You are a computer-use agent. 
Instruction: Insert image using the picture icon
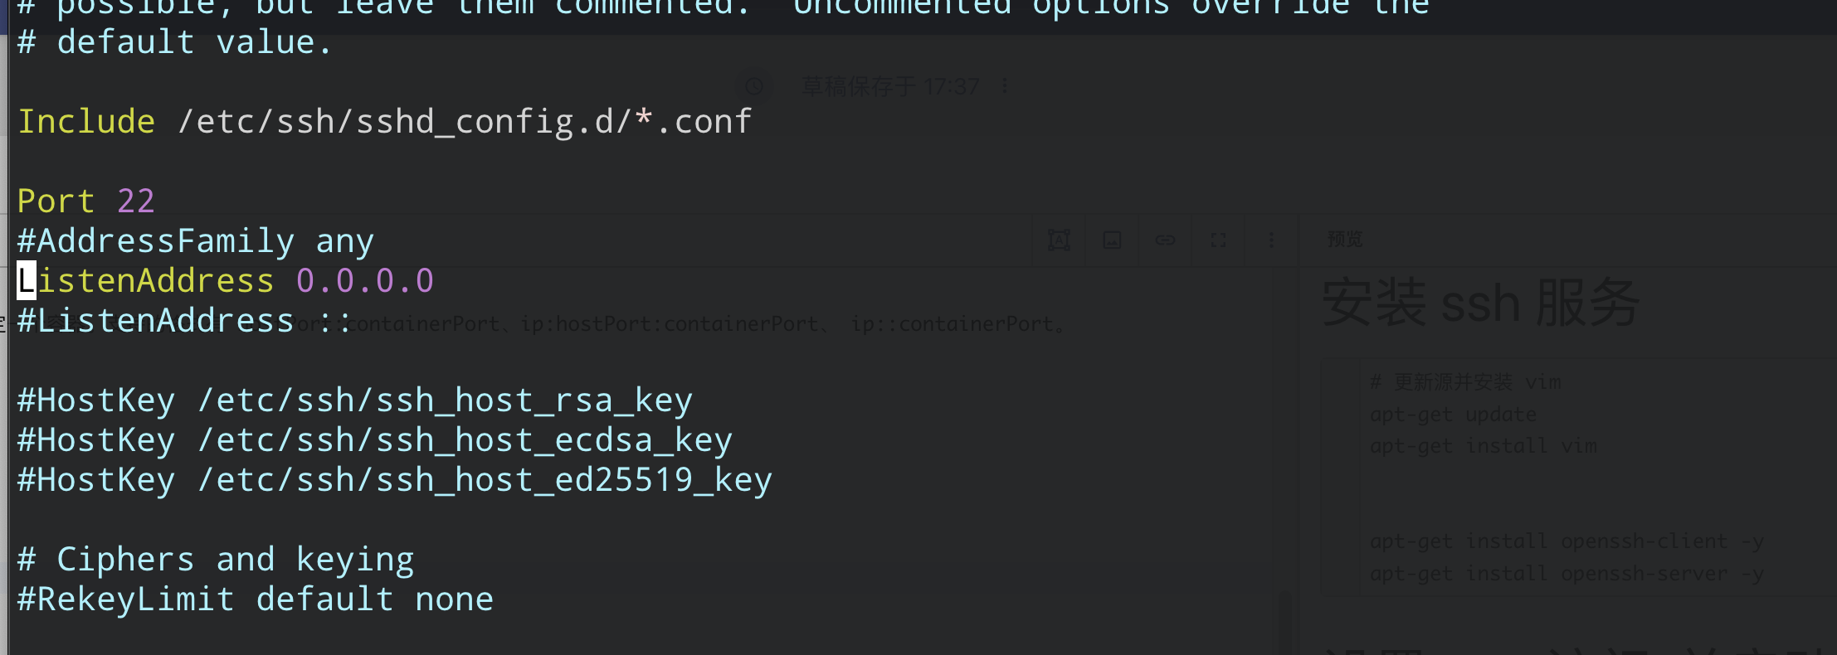(1112, 240)
